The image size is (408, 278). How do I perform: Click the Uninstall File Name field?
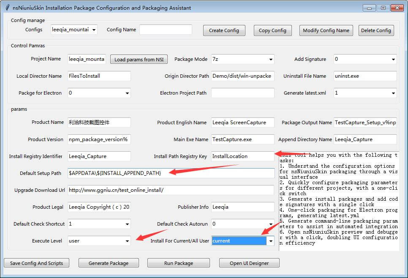[x=365, y=76]
